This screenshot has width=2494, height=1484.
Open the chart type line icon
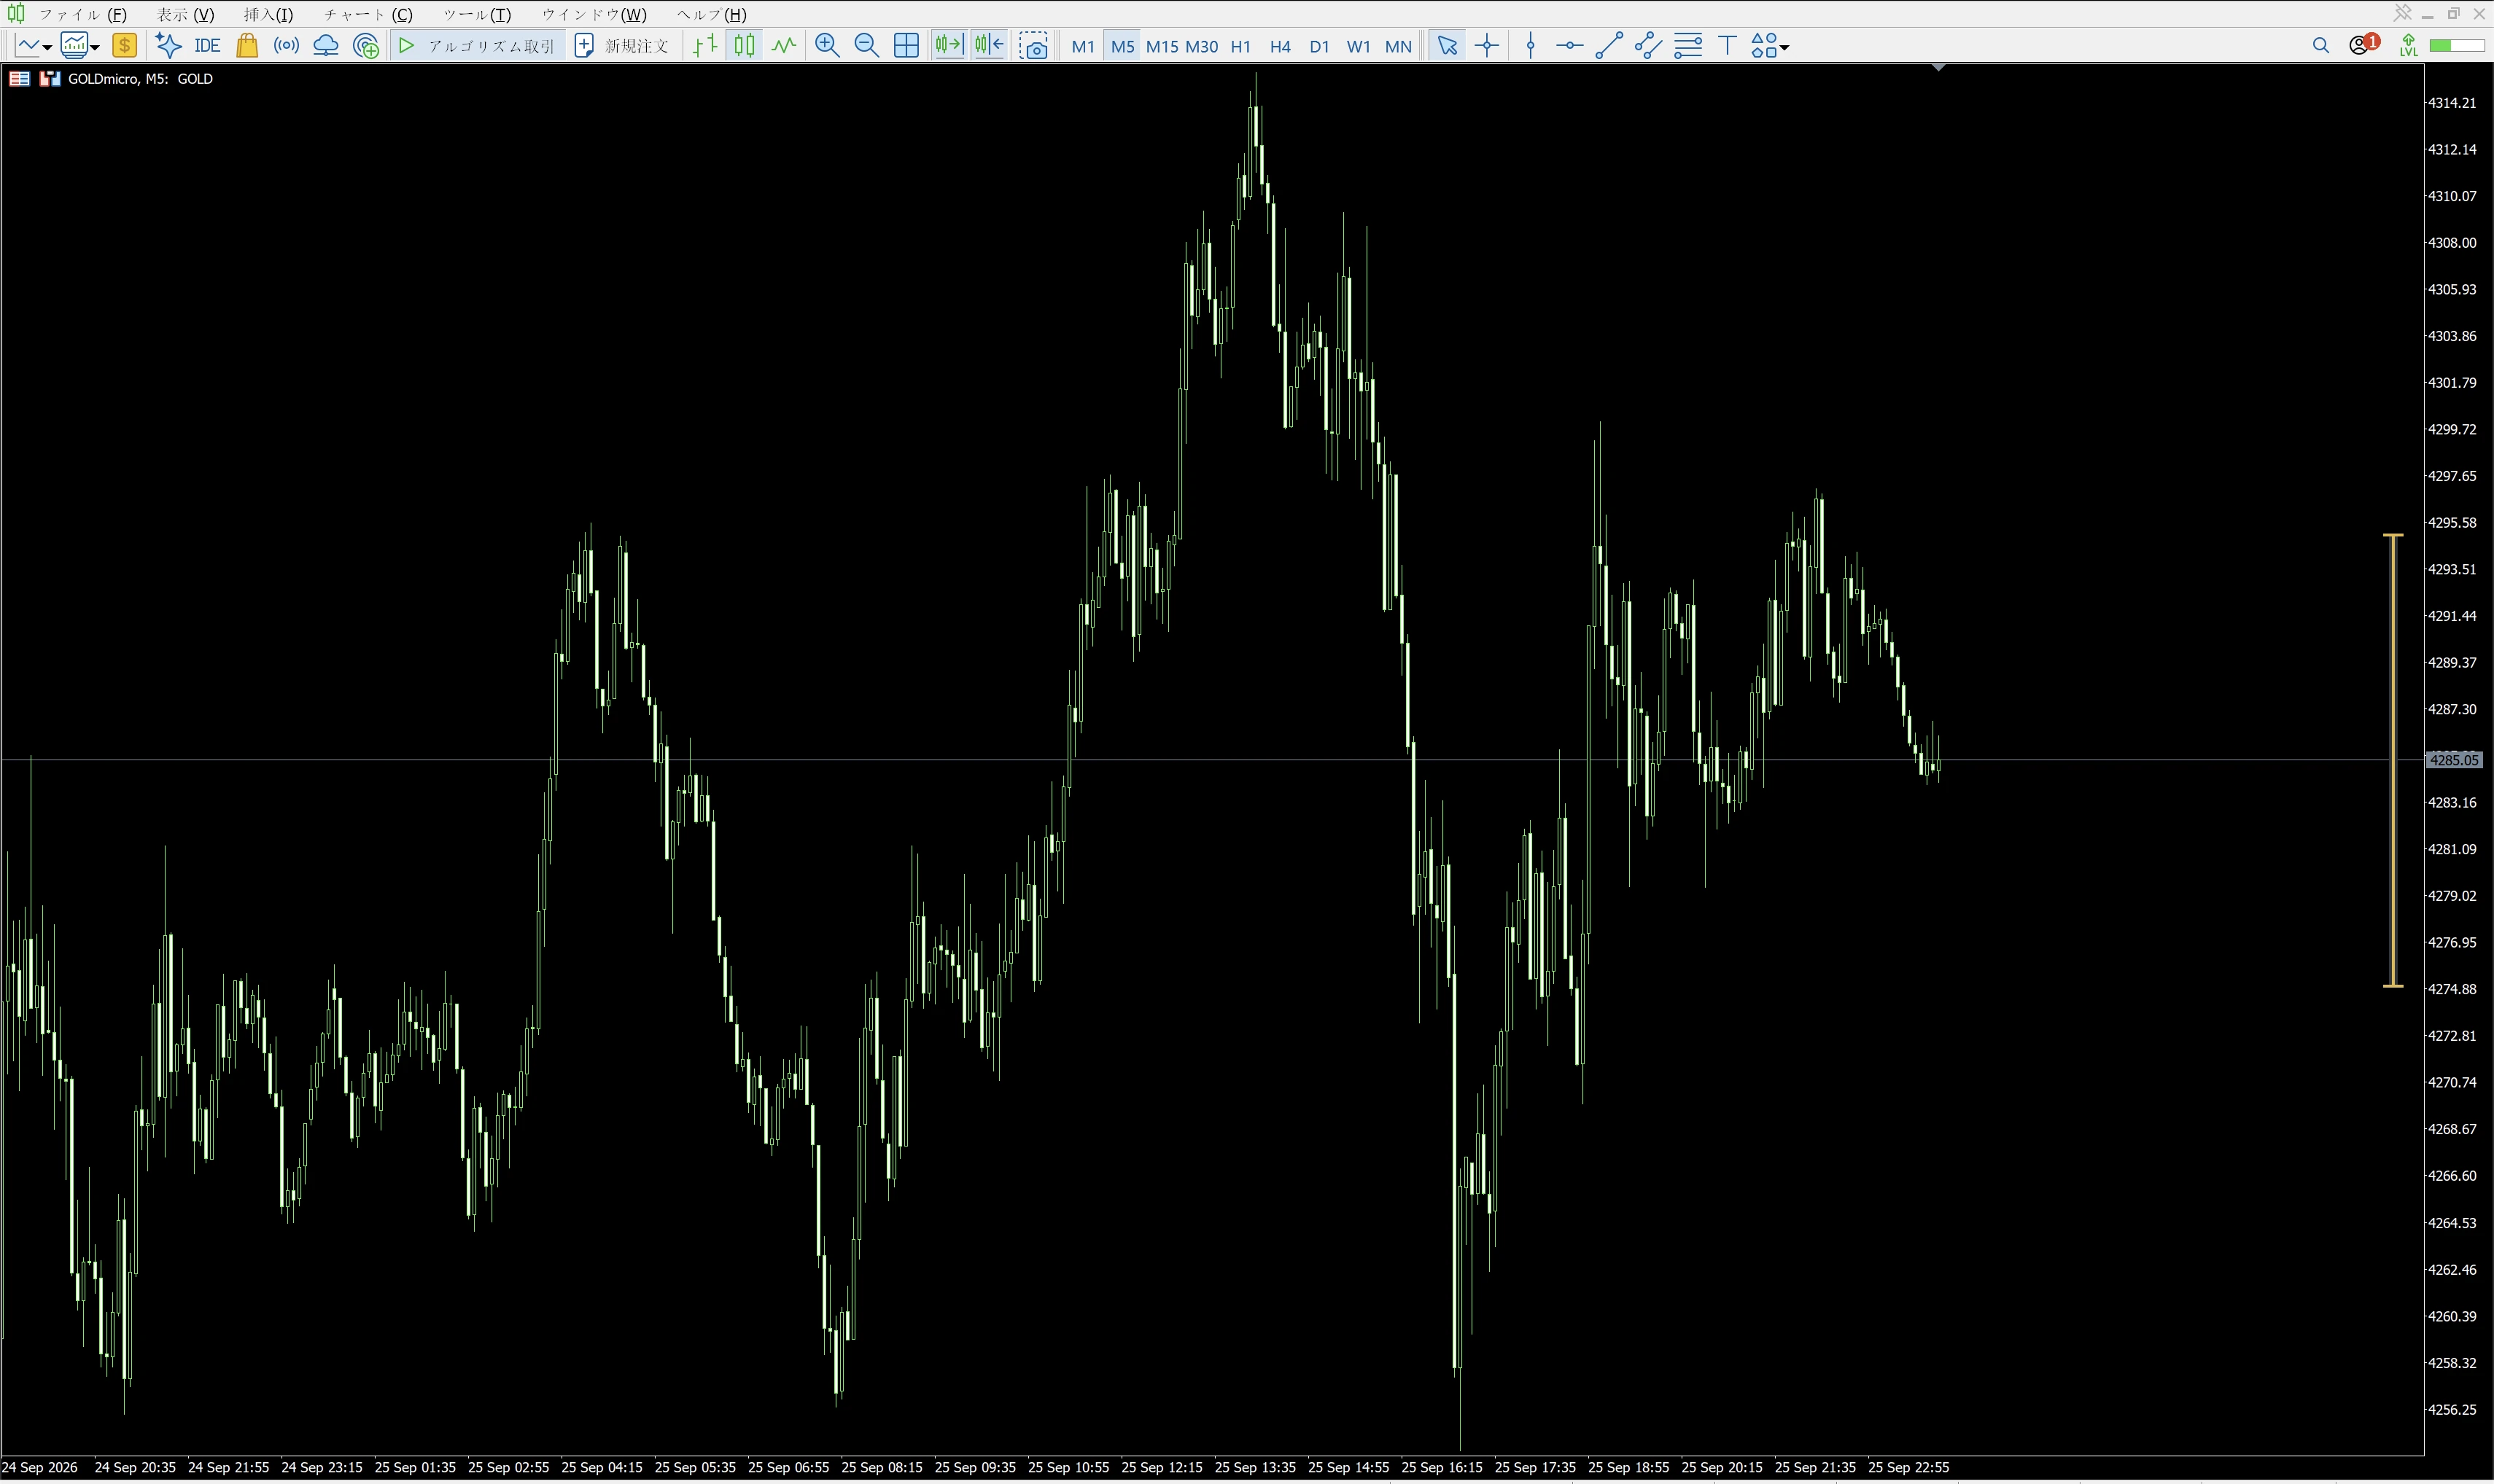tap(27, 46)
